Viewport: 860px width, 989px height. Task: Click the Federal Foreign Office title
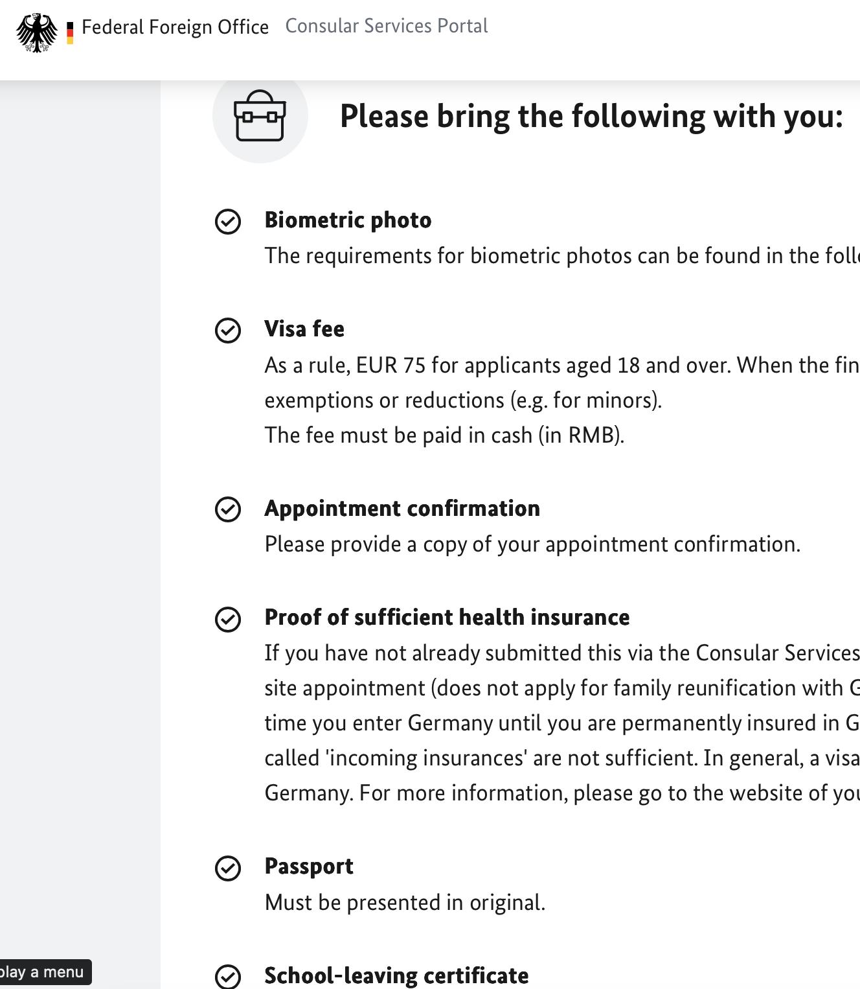click(175, 27)
